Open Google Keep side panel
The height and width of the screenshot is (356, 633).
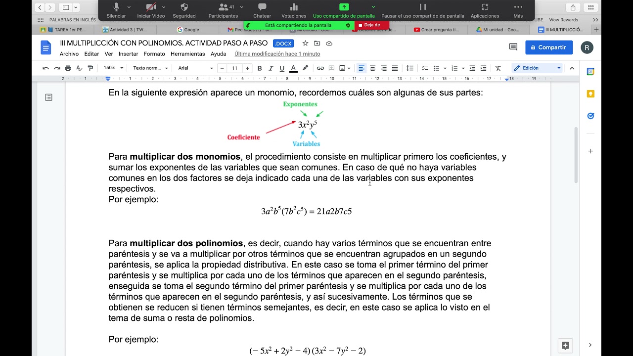[590, 94]
